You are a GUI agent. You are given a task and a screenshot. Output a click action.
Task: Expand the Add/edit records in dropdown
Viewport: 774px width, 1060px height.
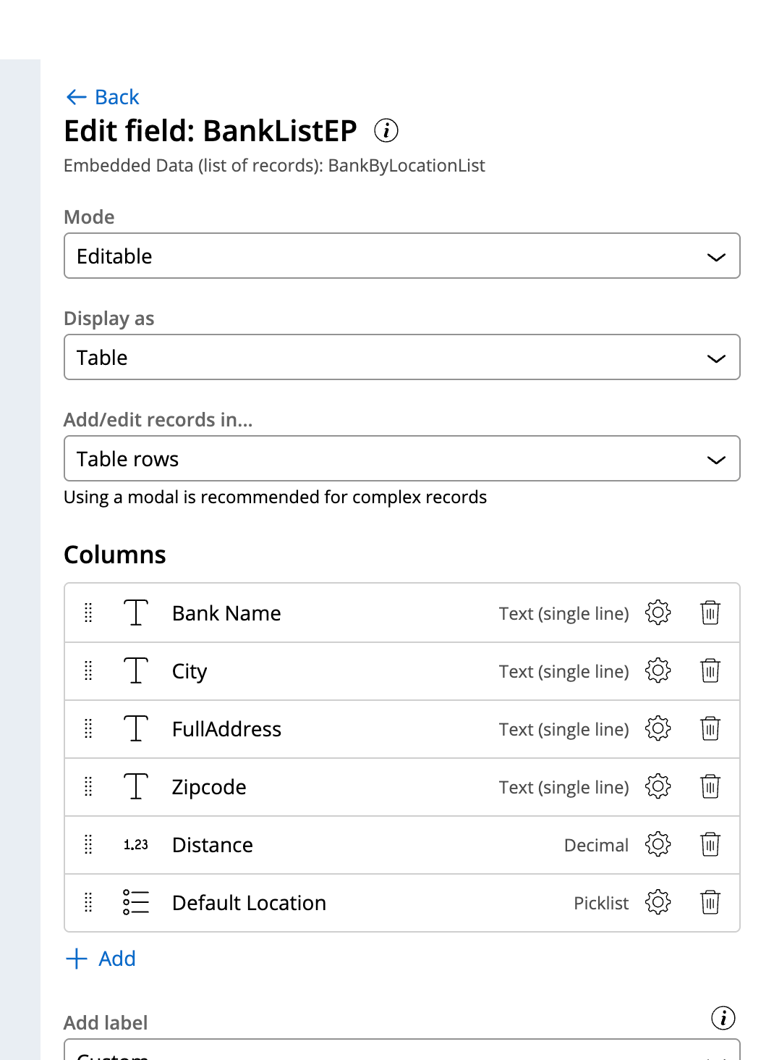[x=402, y=458]
